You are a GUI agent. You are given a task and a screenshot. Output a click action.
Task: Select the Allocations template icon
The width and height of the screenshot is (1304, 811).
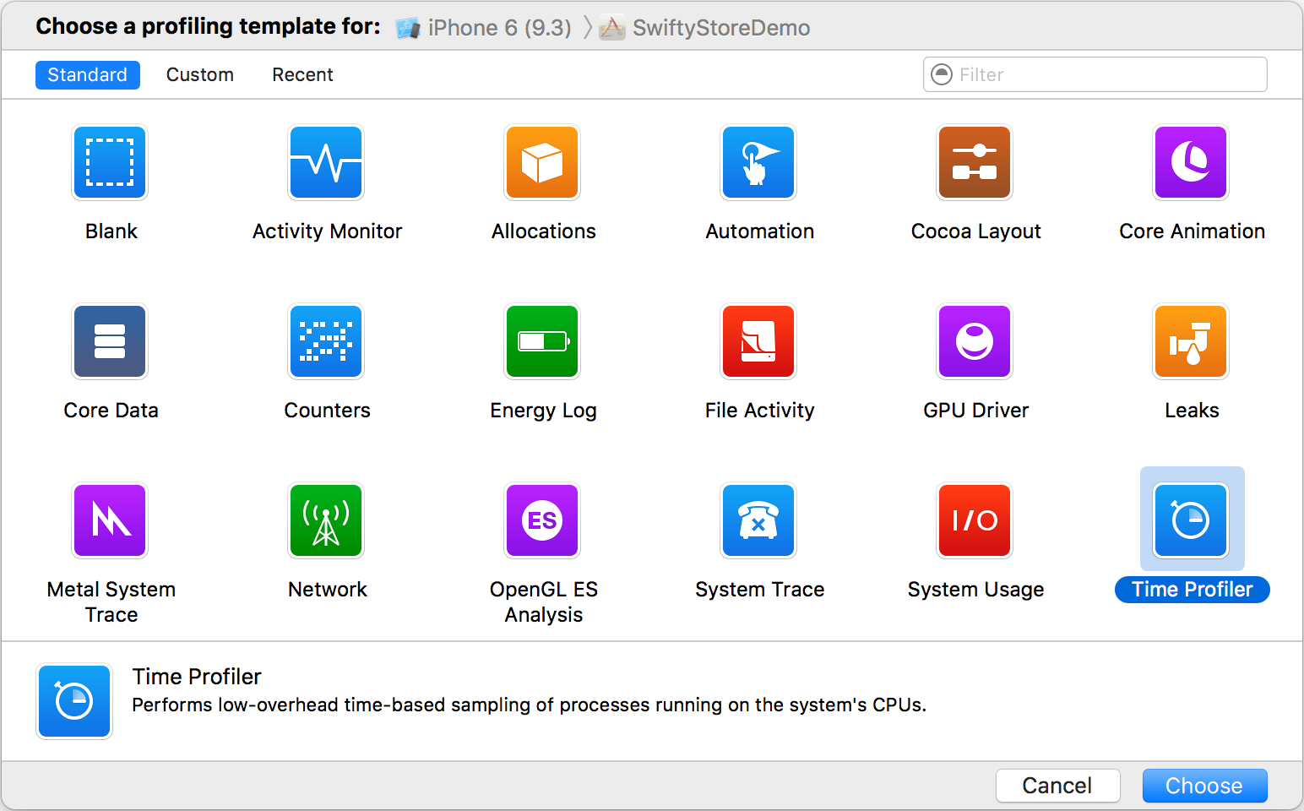click(x=542, y=162)
